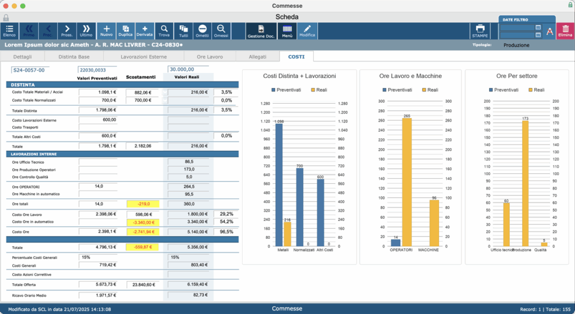Viewport: 575px width, 314px height.
Task: Switch to the Distinta Base tab
Action: (x=74, y=57)
